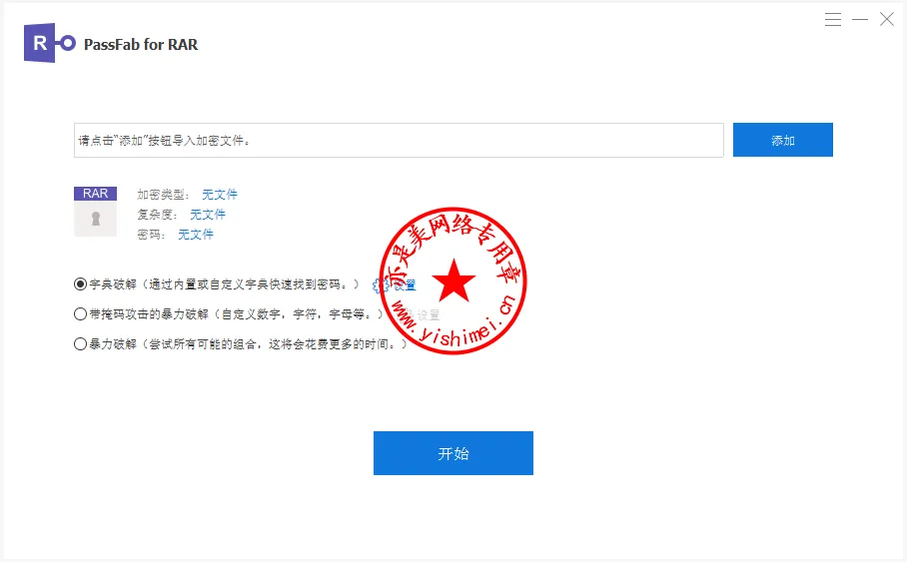Open greyed 设置 link for mask attack

coord(428,315)
